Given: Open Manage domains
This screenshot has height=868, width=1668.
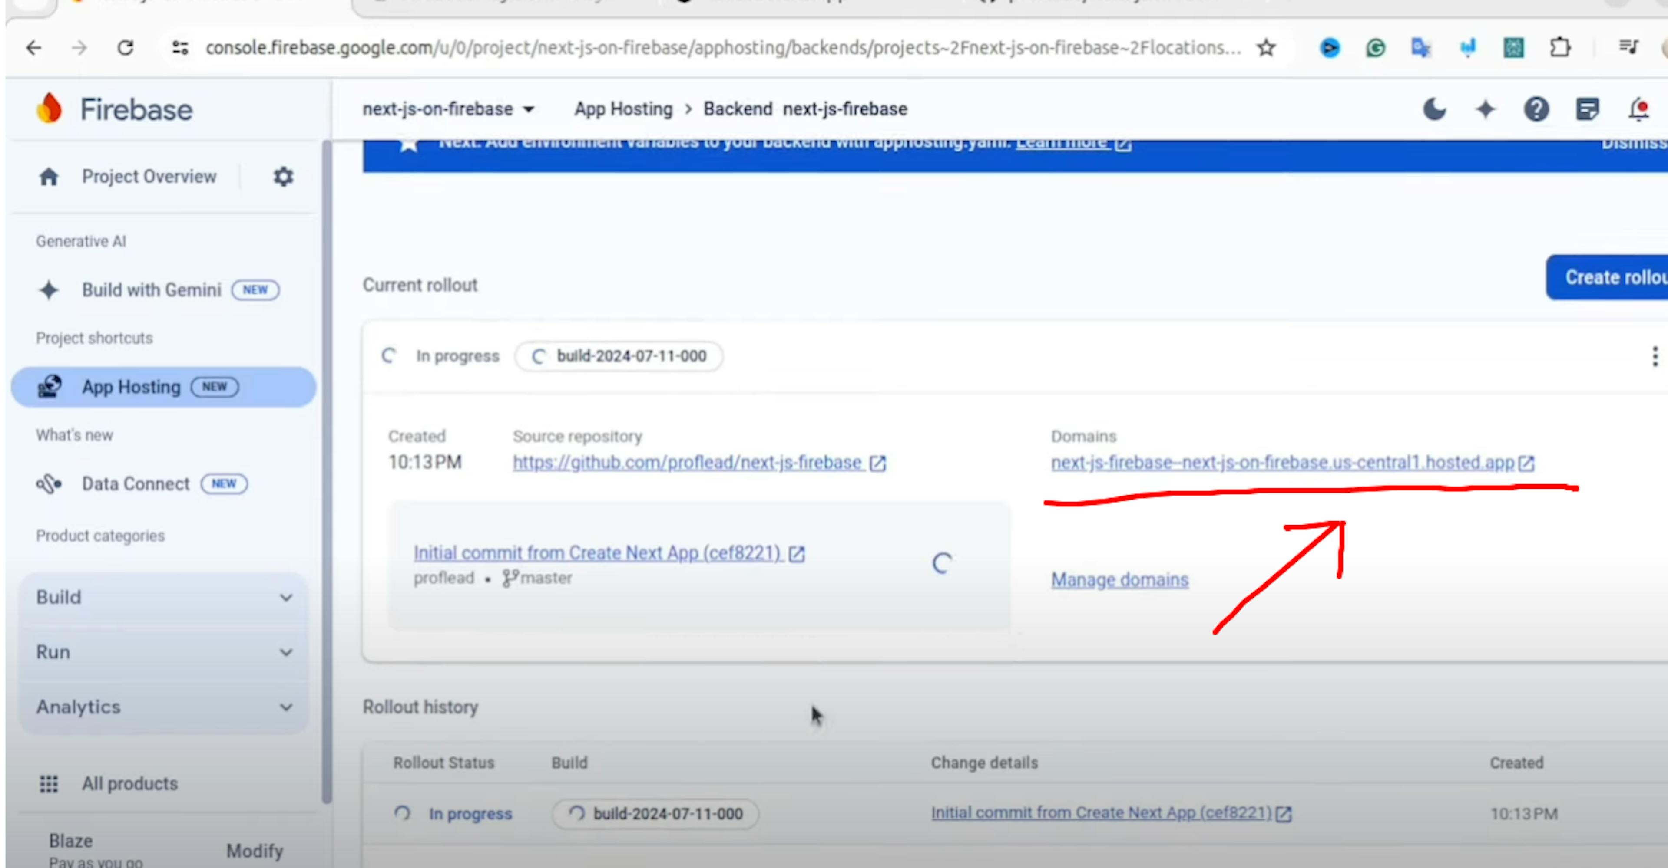Looking at the screenshot, I should (1119, 579).
